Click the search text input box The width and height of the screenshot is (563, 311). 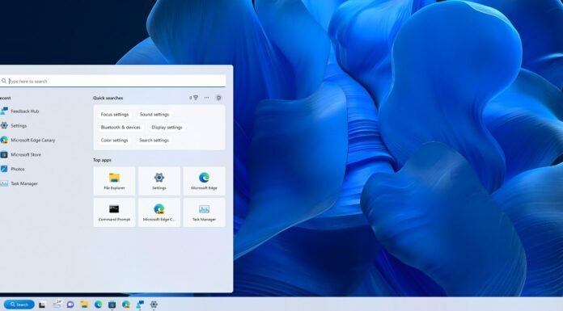(112, 81)
